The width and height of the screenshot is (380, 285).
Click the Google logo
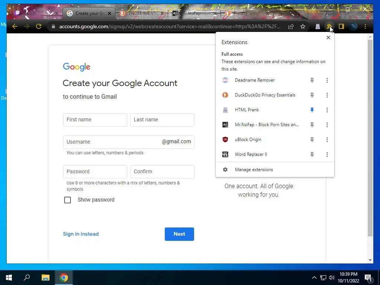[x=76, y=67]
